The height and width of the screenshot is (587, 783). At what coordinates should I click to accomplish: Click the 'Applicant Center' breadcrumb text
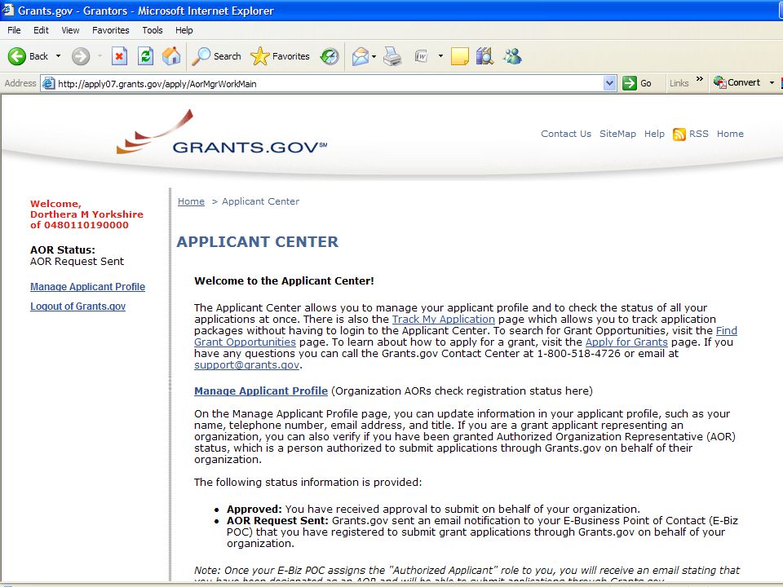[261, 201]
